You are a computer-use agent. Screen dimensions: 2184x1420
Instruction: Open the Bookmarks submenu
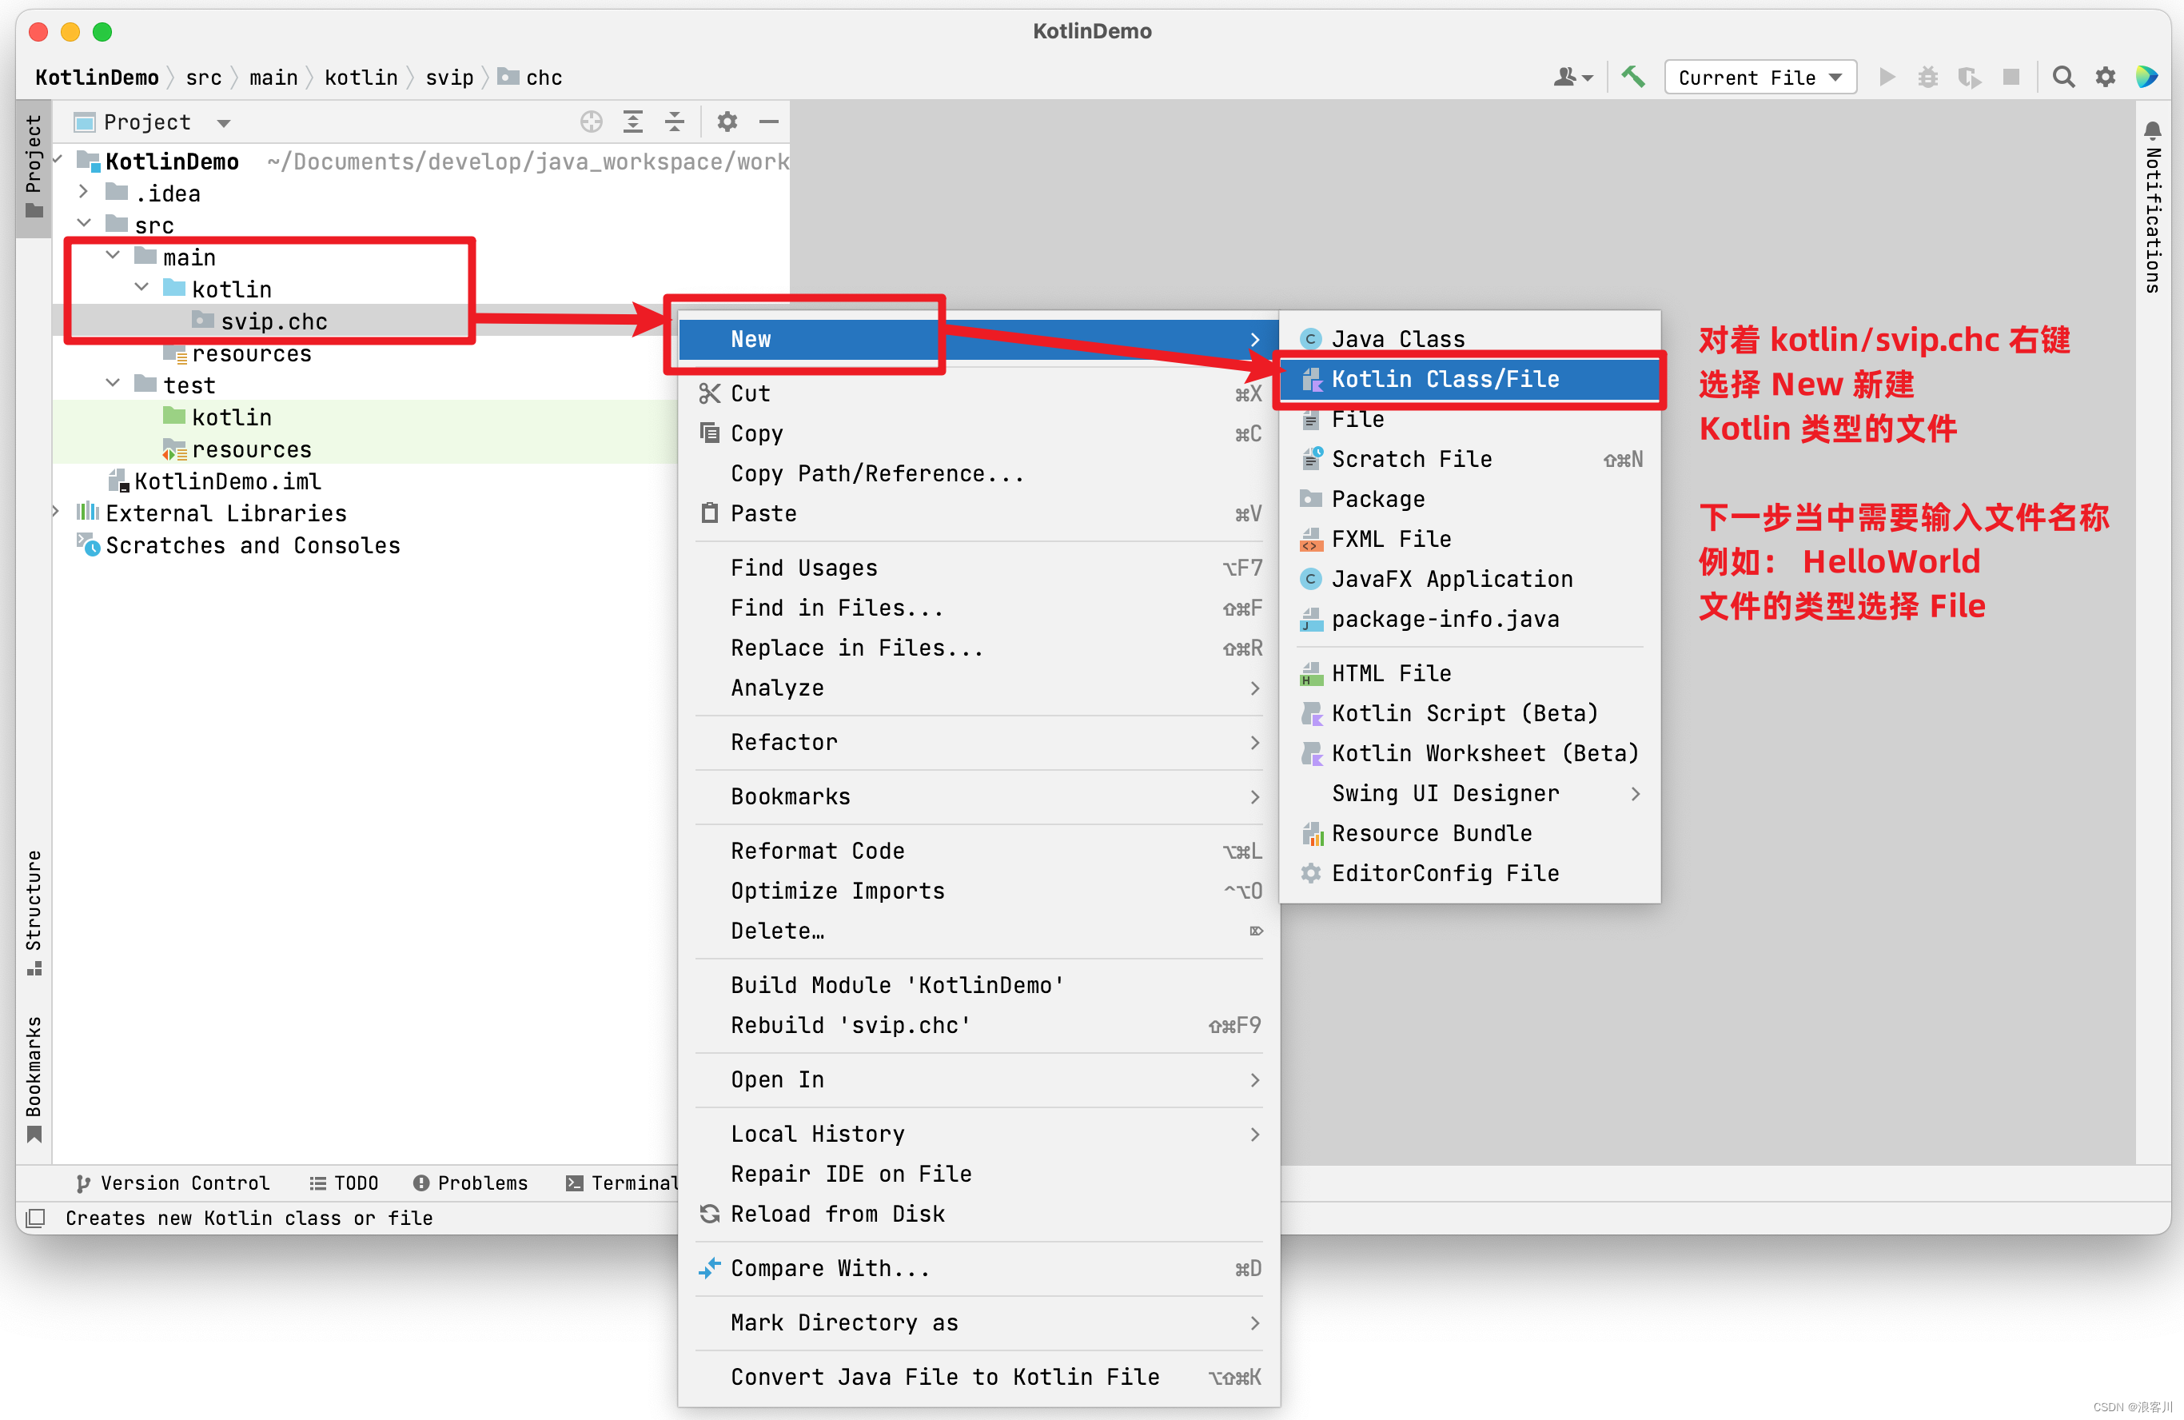(979, 796)
